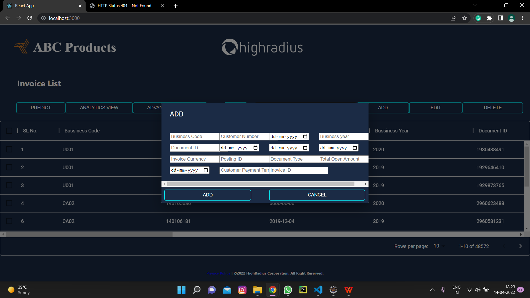Screen dimensions: 530x298
Task: Check the checkbox for invoice row 1
Action: [9, 149]
